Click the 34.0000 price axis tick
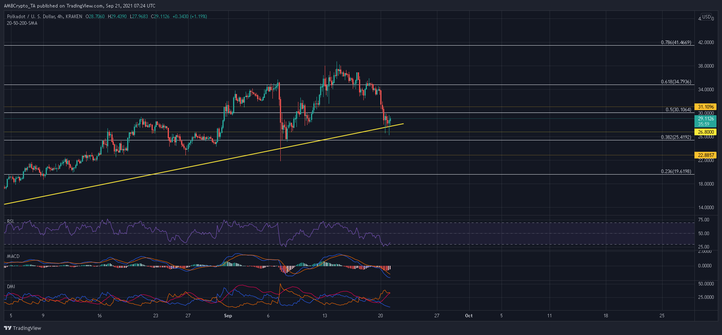Image resolution: width=722 pixels, height=335 pixels. 706,90
